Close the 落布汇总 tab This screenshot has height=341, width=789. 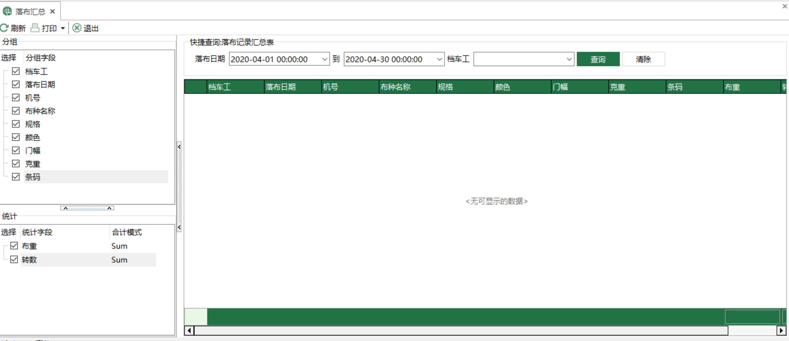click(x=52, y=11)
